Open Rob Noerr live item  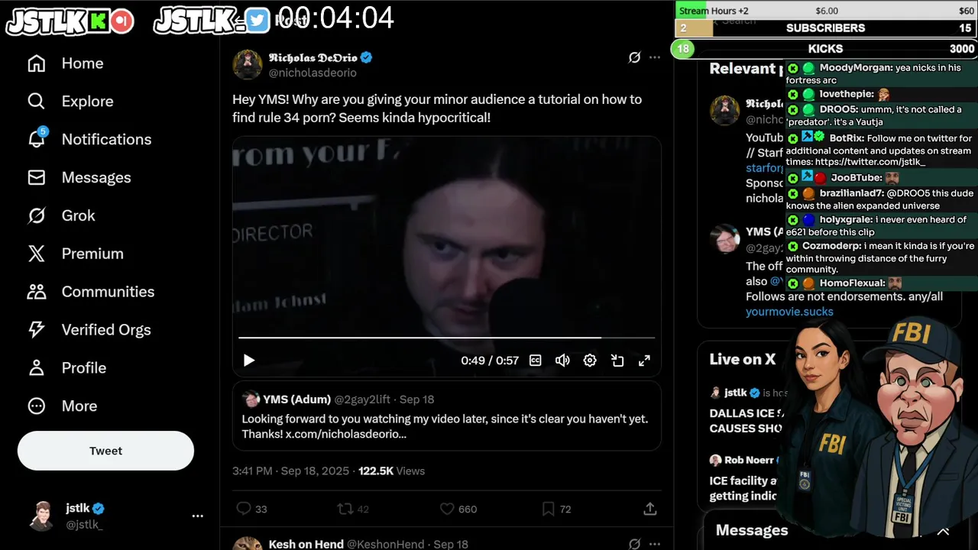[x=745, y=477]
